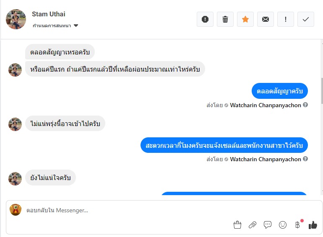Click the ตอบกลับใน Messenger reply field

(126, 210)
